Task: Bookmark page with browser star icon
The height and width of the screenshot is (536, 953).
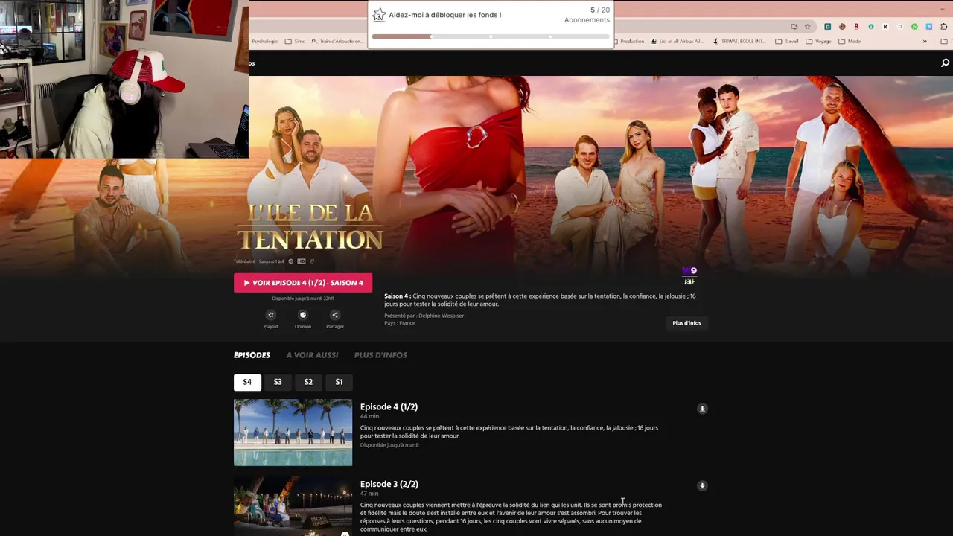Action: coord(807,27)
